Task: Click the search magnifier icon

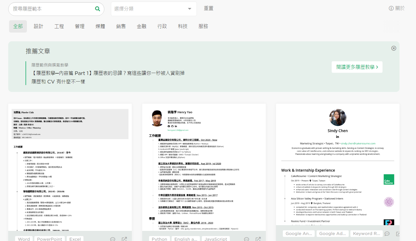Action: [x=97, y=9]
